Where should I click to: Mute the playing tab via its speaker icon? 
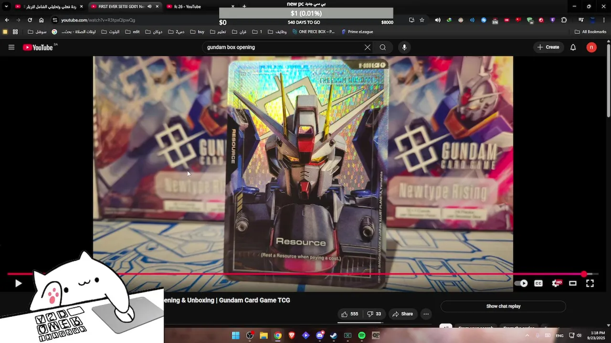point(149,7)
